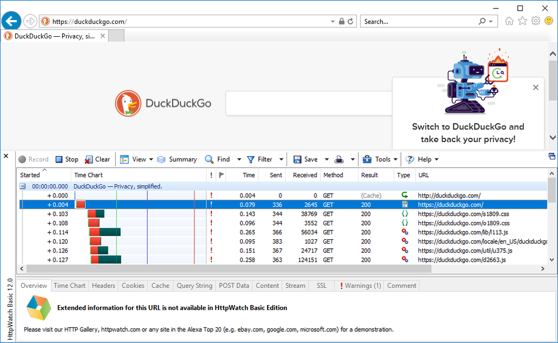Open the address bar history dropdown
Screen dimensions: 558x343
tap(332, 21)
